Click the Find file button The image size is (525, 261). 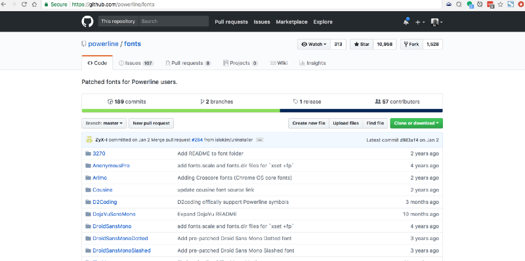375,123
